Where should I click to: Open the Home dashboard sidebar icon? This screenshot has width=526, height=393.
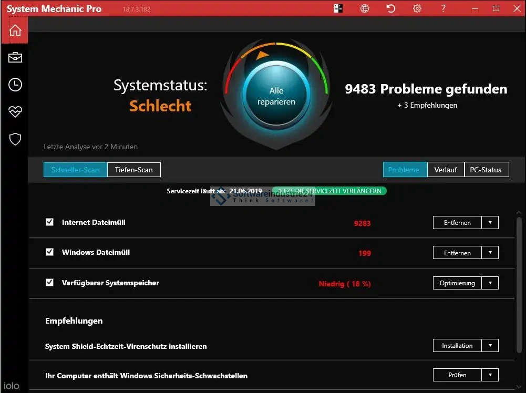pyautogui.click(x=15, y=30)
